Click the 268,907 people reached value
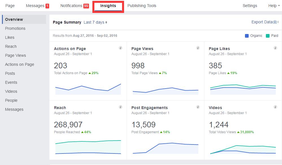This screenshot has height=165, width=282. [x=68, y=125]
